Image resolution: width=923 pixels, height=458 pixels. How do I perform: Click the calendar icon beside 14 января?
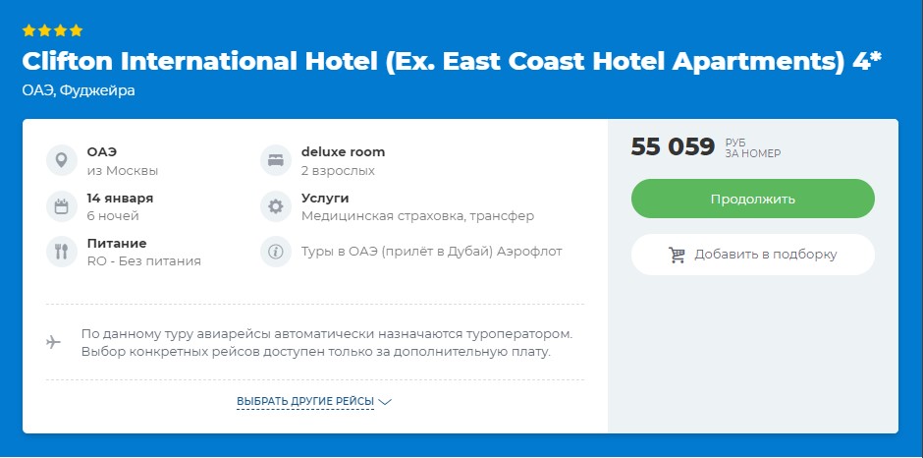pyautogui.click(x=61, y=206)
